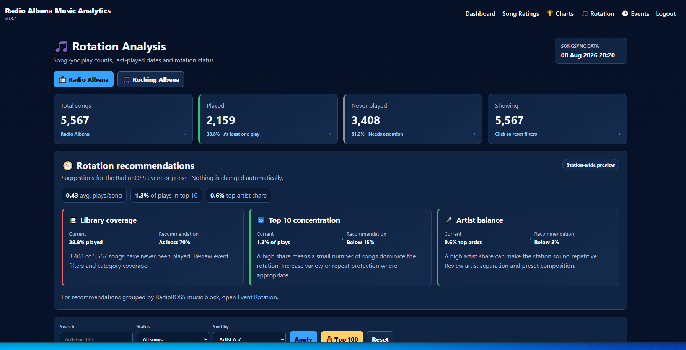Open the Song Ratings menu item
686x350 pixels.
tap(520, 13)
